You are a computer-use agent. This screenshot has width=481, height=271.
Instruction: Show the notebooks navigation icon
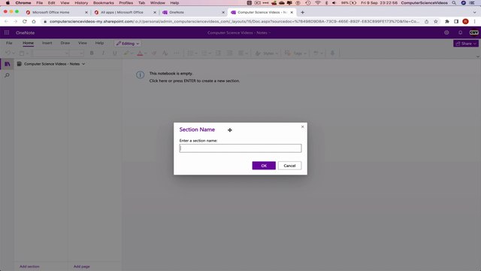click(x=7, y=64)
